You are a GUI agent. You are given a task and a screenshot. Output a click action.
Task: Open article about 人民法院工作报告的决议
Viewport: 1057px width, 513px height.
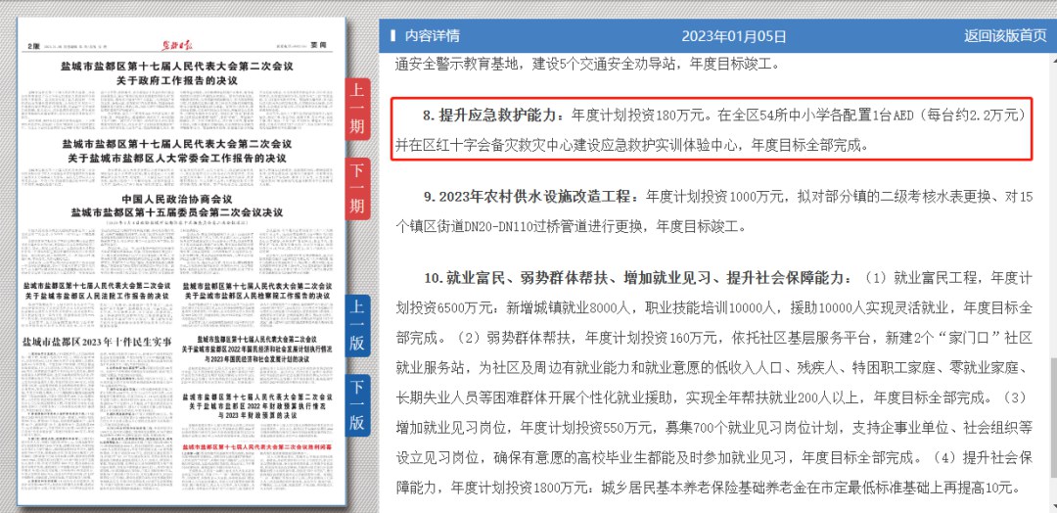[97, 291]
